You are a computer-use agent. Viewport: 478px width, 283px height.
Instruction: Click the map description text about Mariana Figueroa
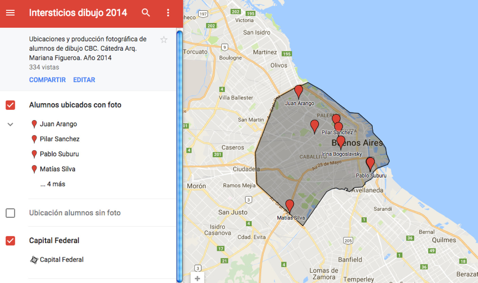88,48
